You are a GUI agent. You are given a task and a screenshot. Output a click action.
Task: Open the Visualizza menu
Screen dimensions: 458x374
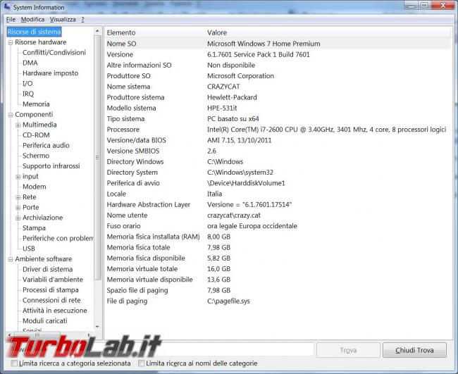pyautogui.click(x=63, y=20)
